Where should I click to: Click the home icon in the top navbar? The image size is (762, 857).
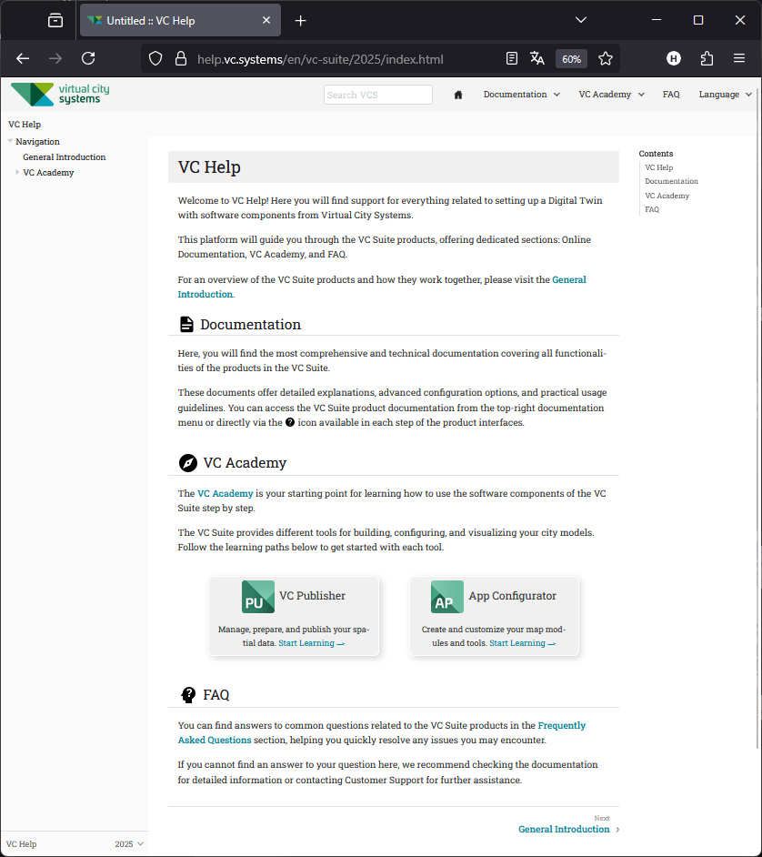tap(457, 94)
